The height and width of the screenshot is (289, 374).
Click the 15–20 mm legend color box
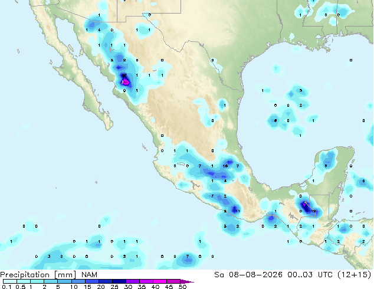(x=91, y=281)
